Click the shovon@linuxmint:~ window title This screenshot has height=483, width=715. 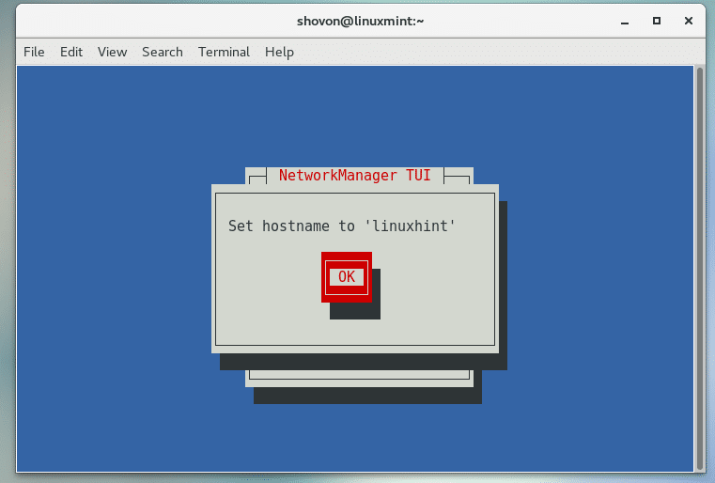(360, 21)
